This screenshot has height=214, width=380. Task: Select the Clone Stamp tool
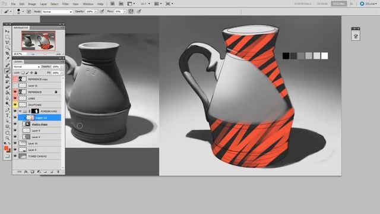click(7, 76)
